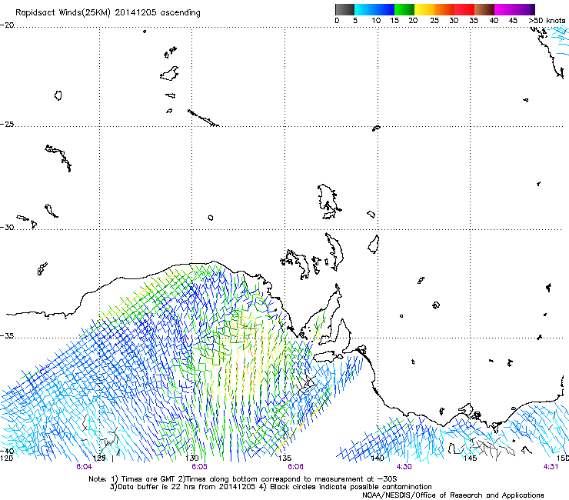Click the '130' longitude label
The image size is (569, 500).
coord(192,458)
